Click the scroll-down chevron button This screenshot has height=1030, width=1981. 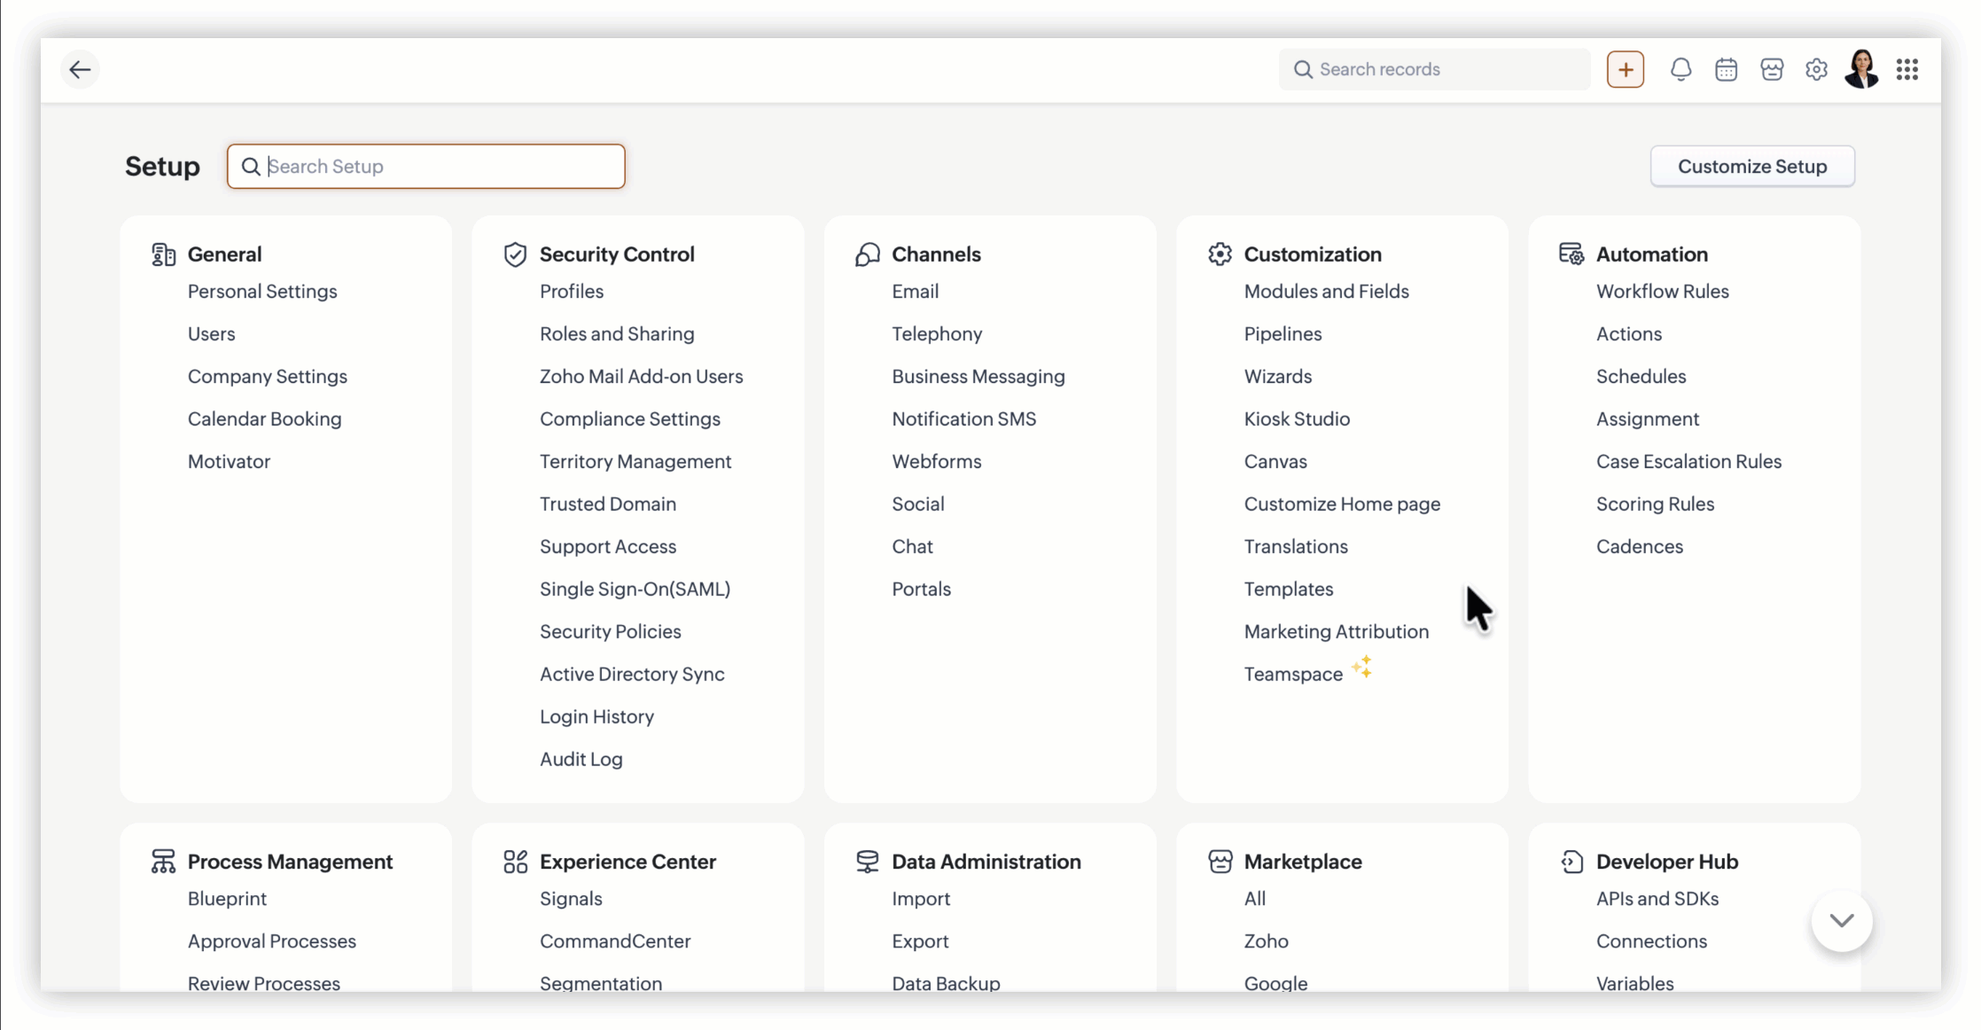point(1841,920)
